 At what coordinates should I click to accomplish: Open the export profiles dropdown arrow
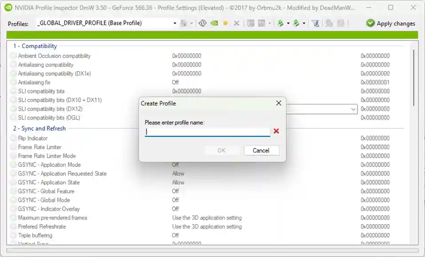pyautogui.click(x=288, y=23)
